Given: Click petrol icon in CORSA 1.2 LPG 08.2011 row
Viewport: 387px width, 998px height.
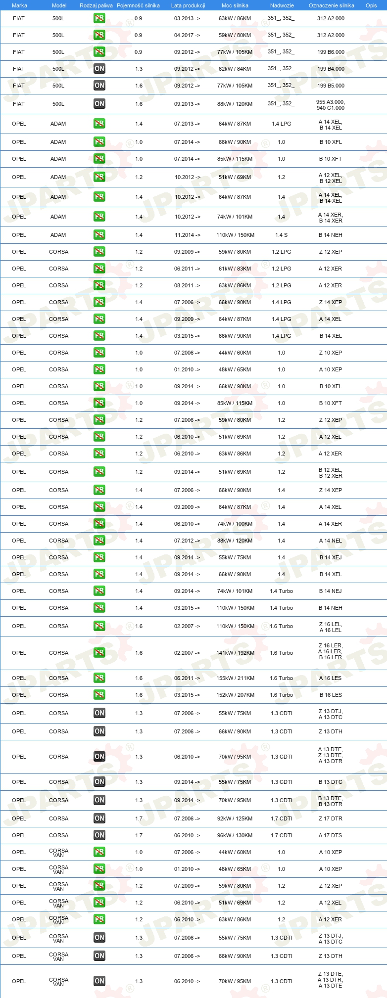Looking at the screenshot, I should [99, 285].
